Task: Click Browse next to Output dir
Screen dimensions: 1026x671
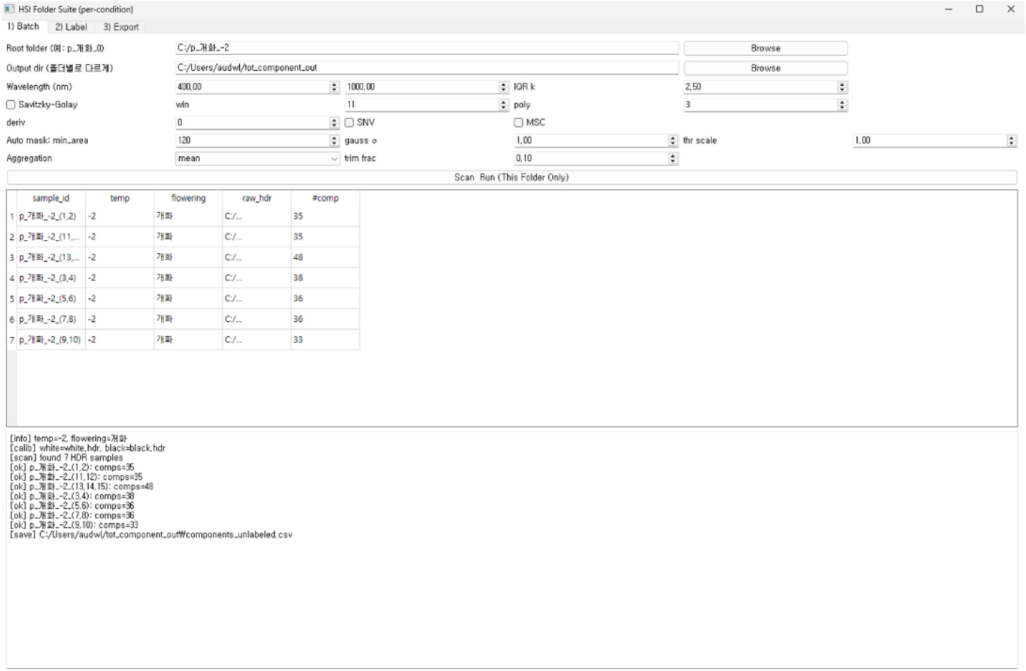Action: tap(765, 68)
